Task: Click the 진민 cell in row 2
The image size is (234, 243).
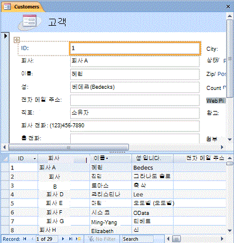Action: [111, 176]
